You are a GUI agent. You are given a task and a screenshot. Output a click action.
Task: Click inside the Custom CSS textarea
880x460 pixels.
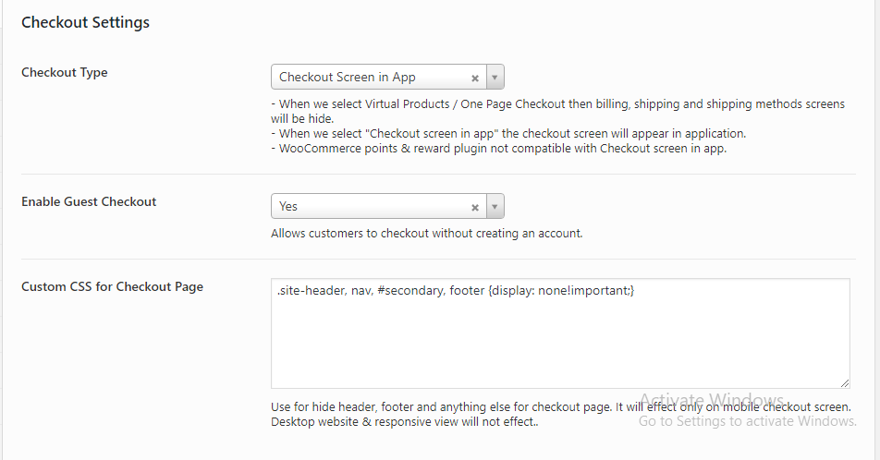[x=559, y=342]
